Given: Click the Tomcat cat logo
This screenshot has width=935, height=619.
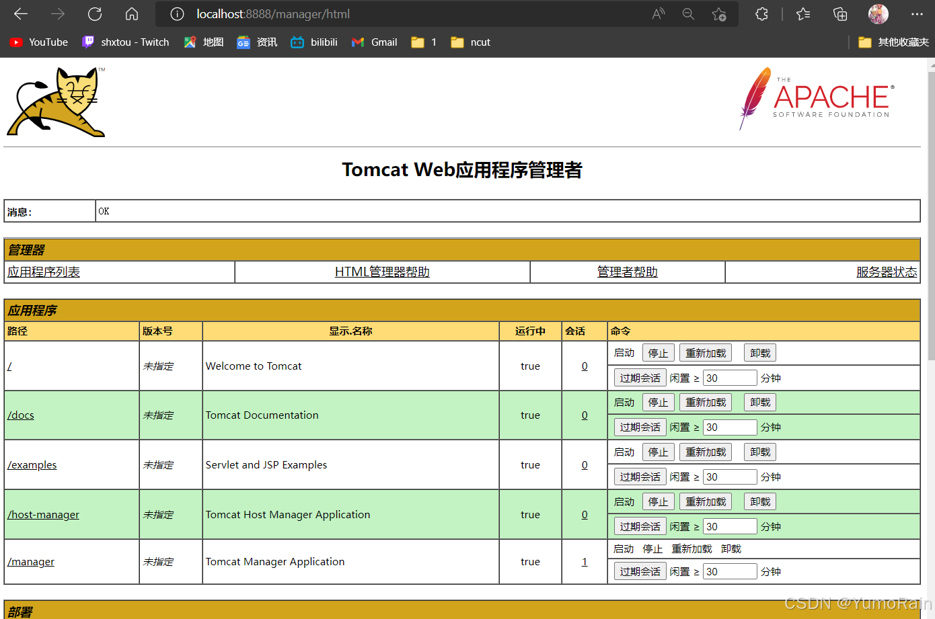Looking at the screenshot, I should click(x=57, y=102).
